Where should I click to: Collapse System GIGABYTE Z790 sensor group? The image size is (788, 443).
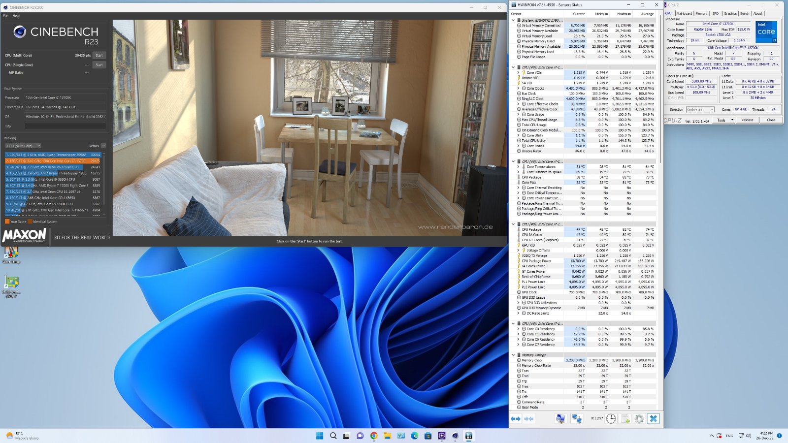point(513,21)
